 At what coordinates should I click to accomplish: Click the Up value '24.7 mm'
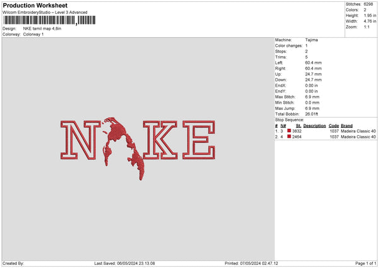point(313,74)
